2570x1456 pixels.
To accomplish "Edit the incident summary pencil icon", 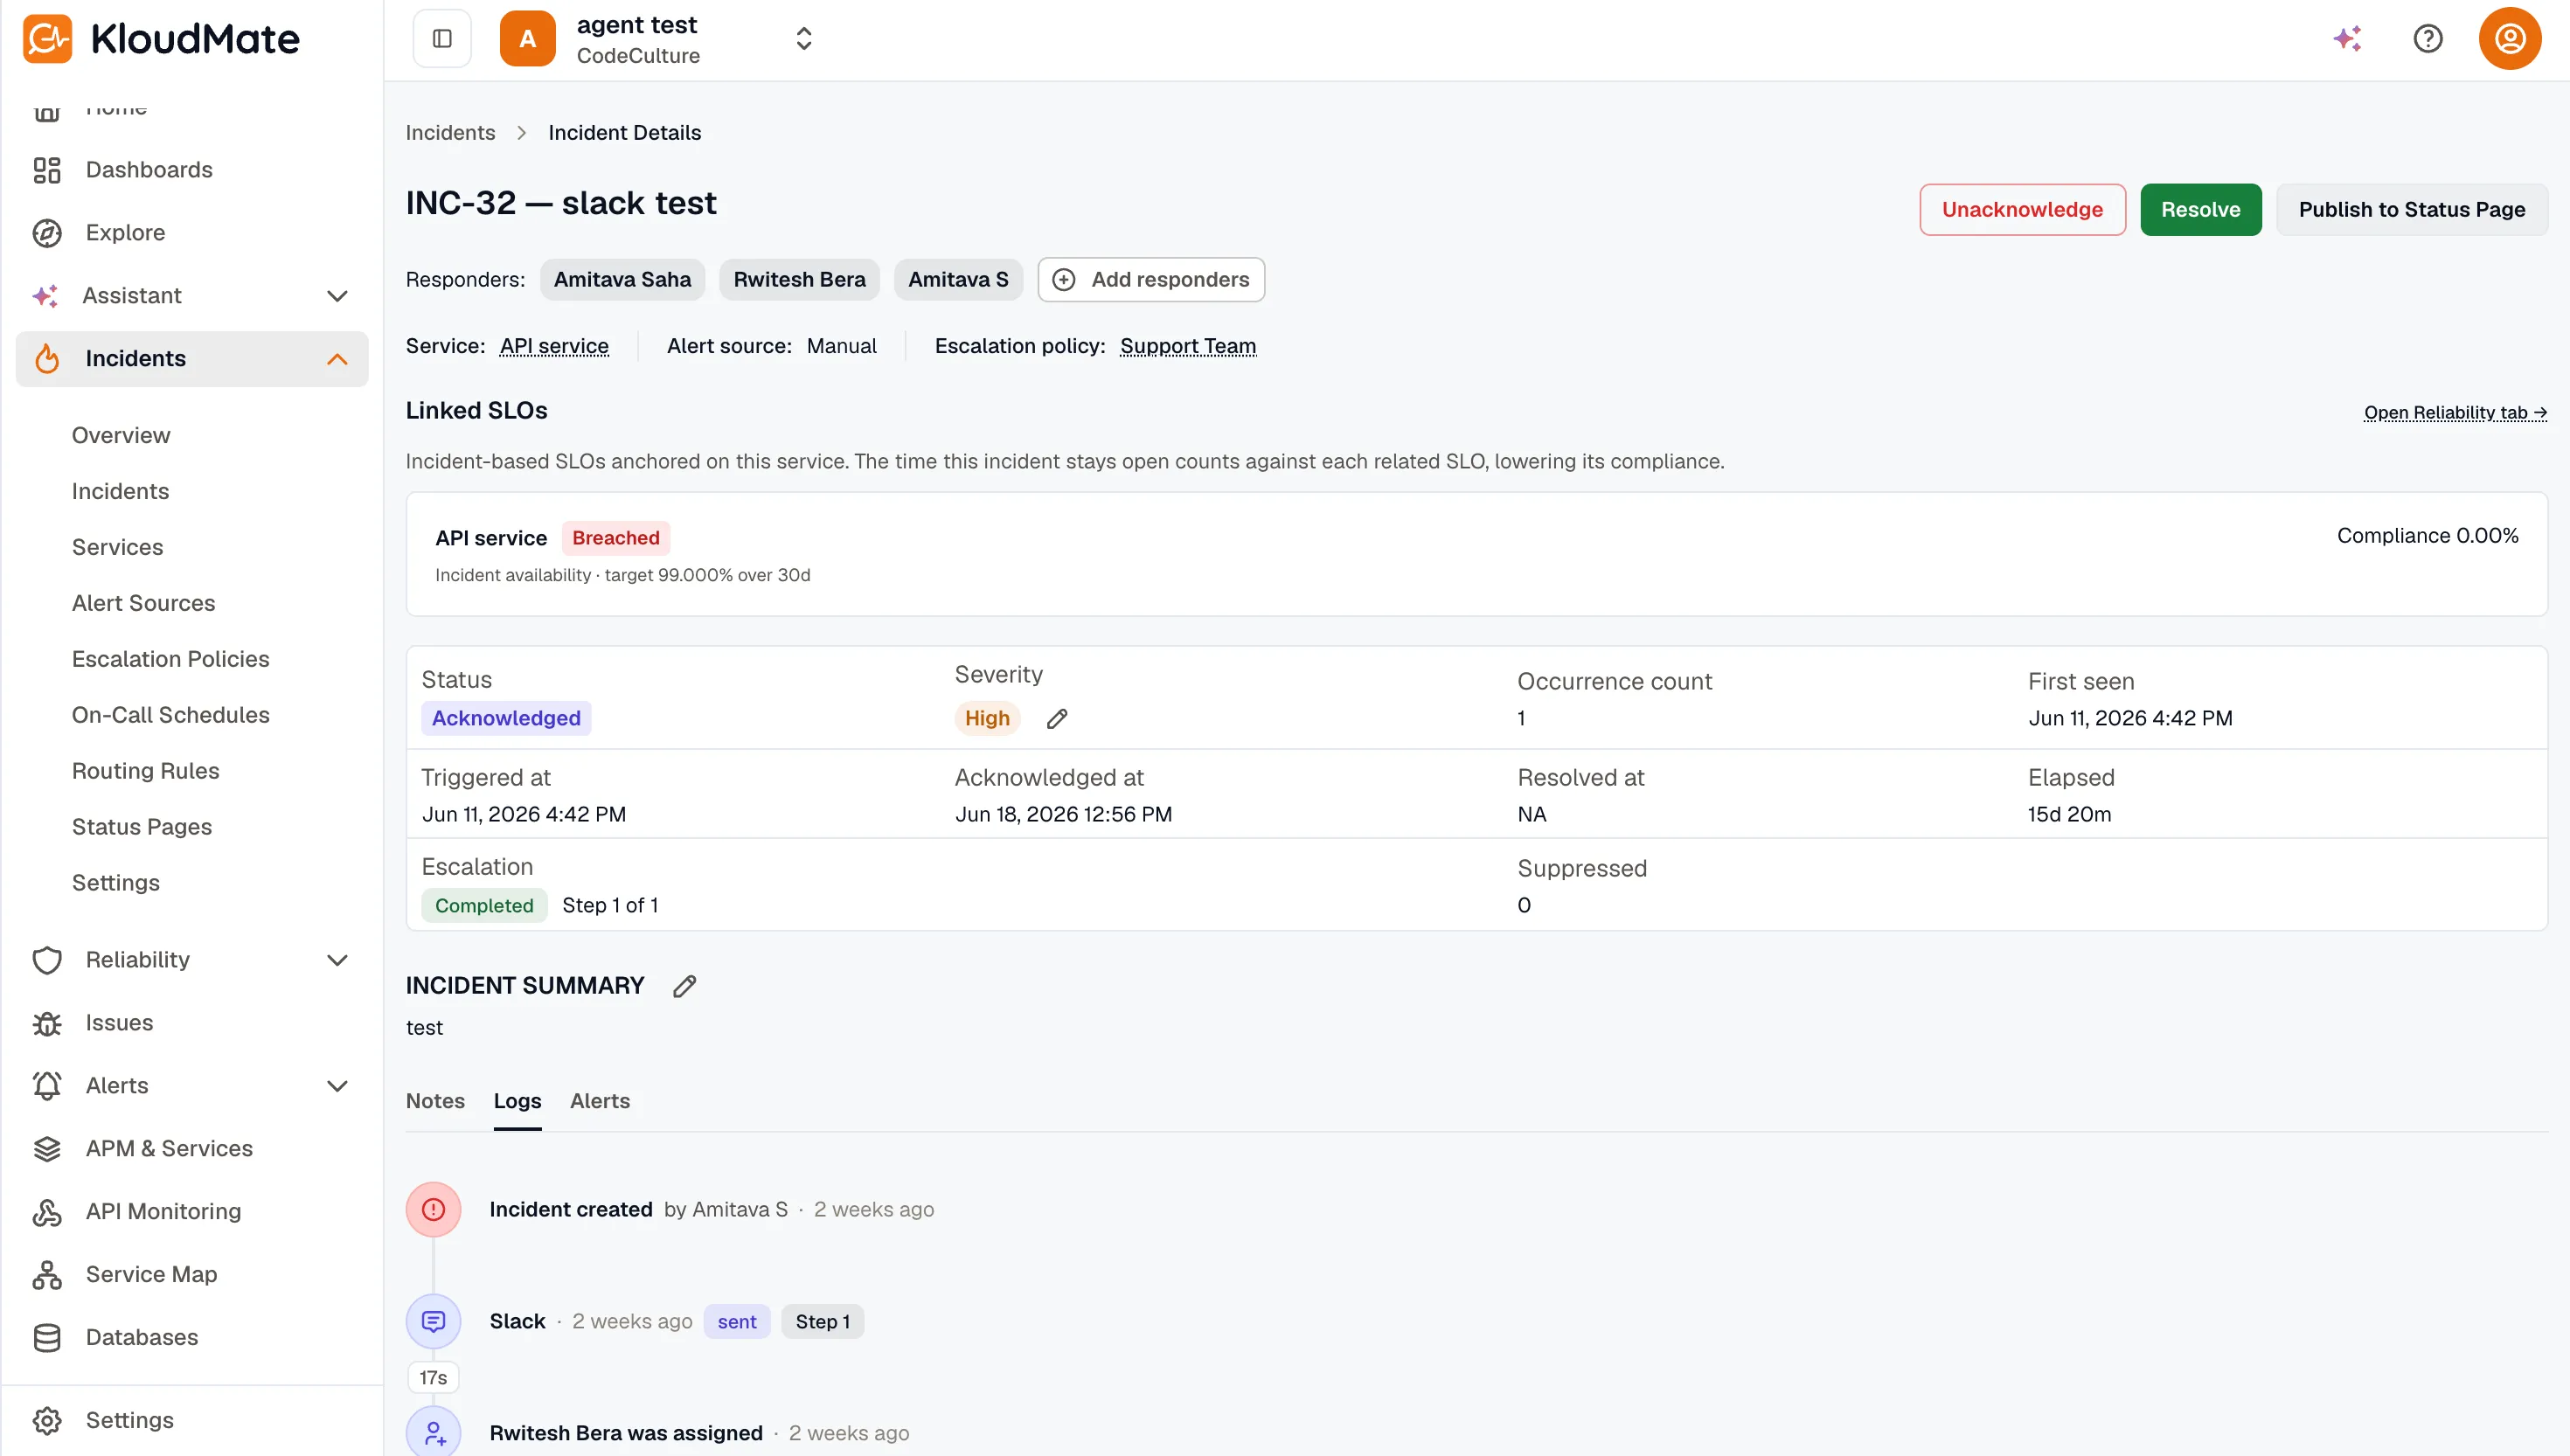I will click(x=685, y=985).
